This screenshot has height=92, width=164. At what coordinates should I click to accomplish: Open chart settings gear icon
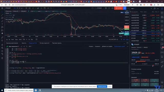(x=106, y=8)
